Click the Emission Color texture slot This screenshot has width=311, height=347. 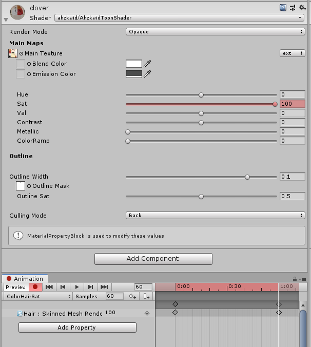[21, 74]
